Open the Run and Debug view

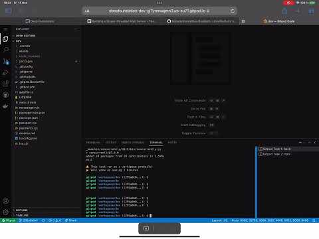point(5,72)
